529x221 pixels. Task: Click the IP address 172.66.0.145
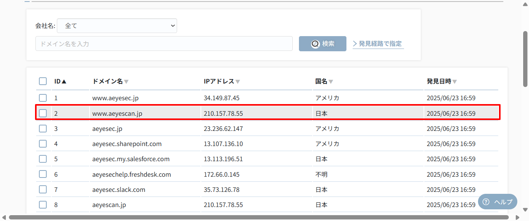click(221, 174)
